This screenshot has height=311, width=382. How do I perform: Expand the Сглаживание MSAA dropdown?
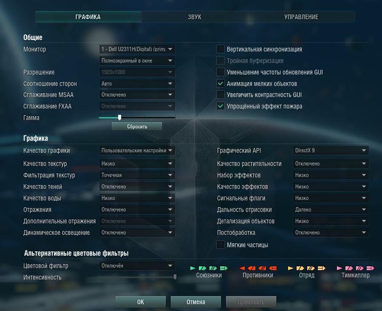pyautogui.click(x=137, y=94)
